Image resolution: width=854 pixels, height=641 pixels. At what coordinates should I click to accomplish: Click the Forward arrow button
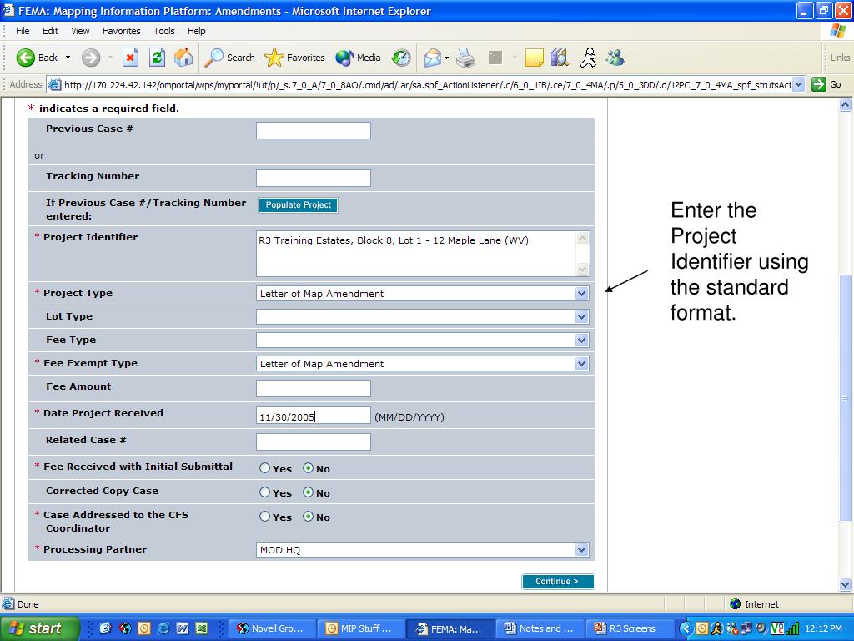[91, 58]
